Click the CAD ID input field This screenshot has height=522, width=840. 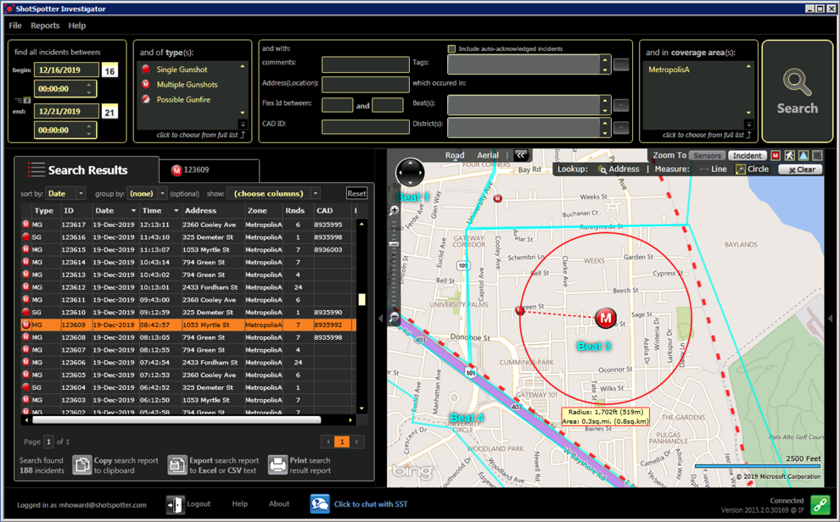coord(366,127)
